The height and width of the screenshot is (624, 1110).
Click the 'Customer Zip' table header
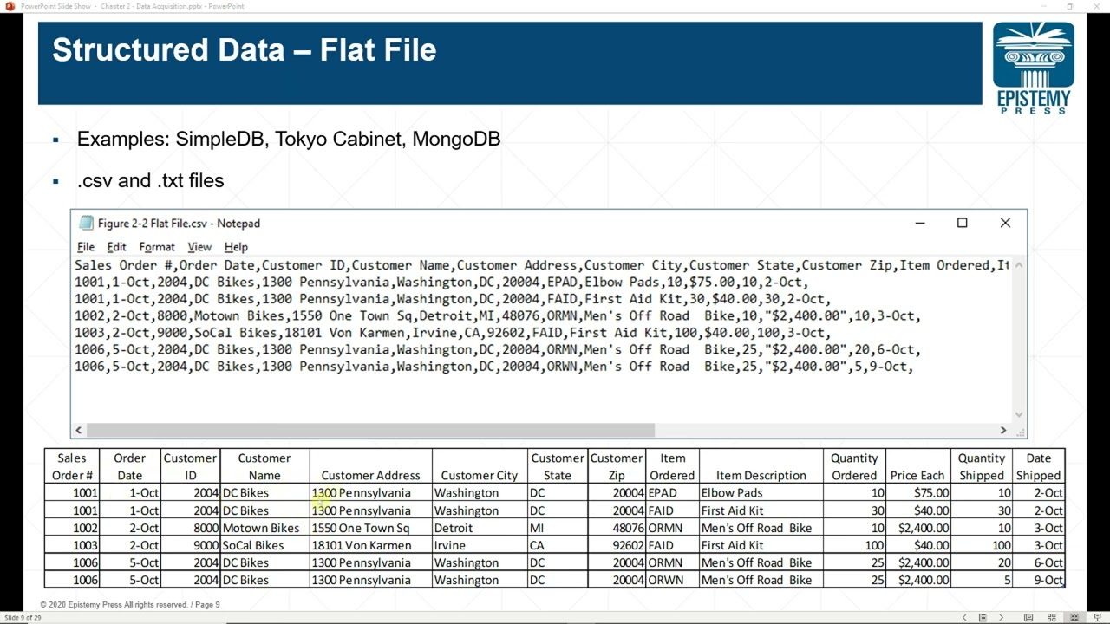617,466
